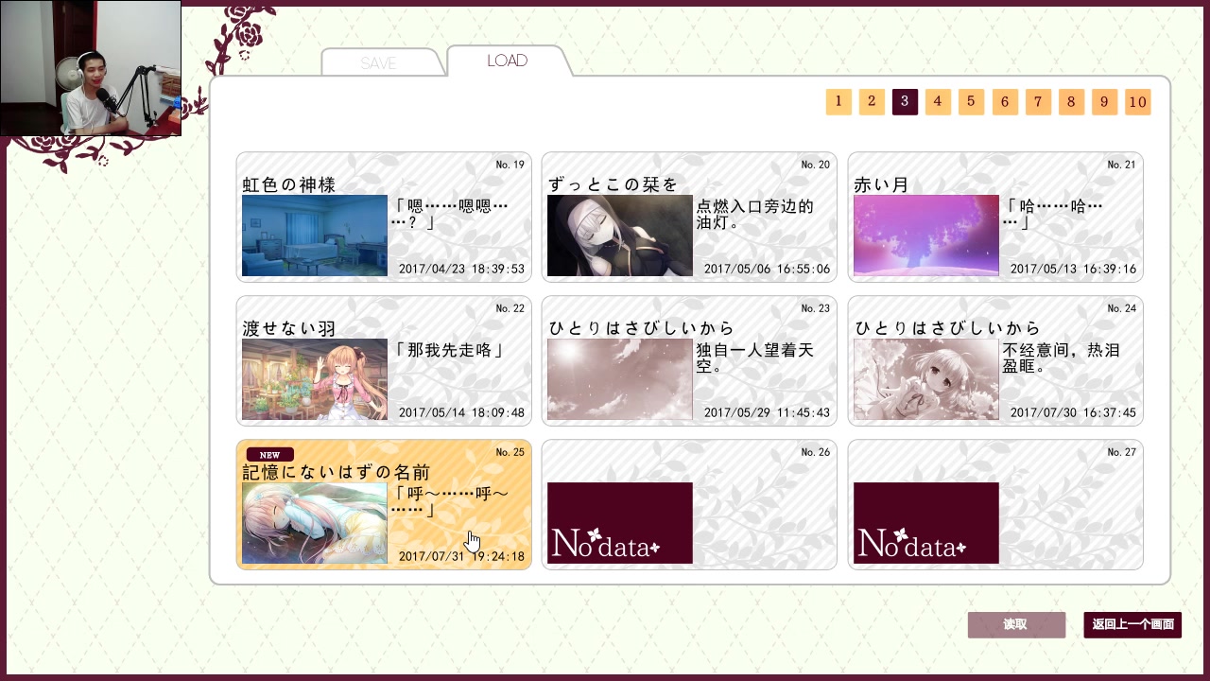The width and height of the screenshot is (1210, 681).
Task: Click label No. 26
Action: click(x=816, y=452)
